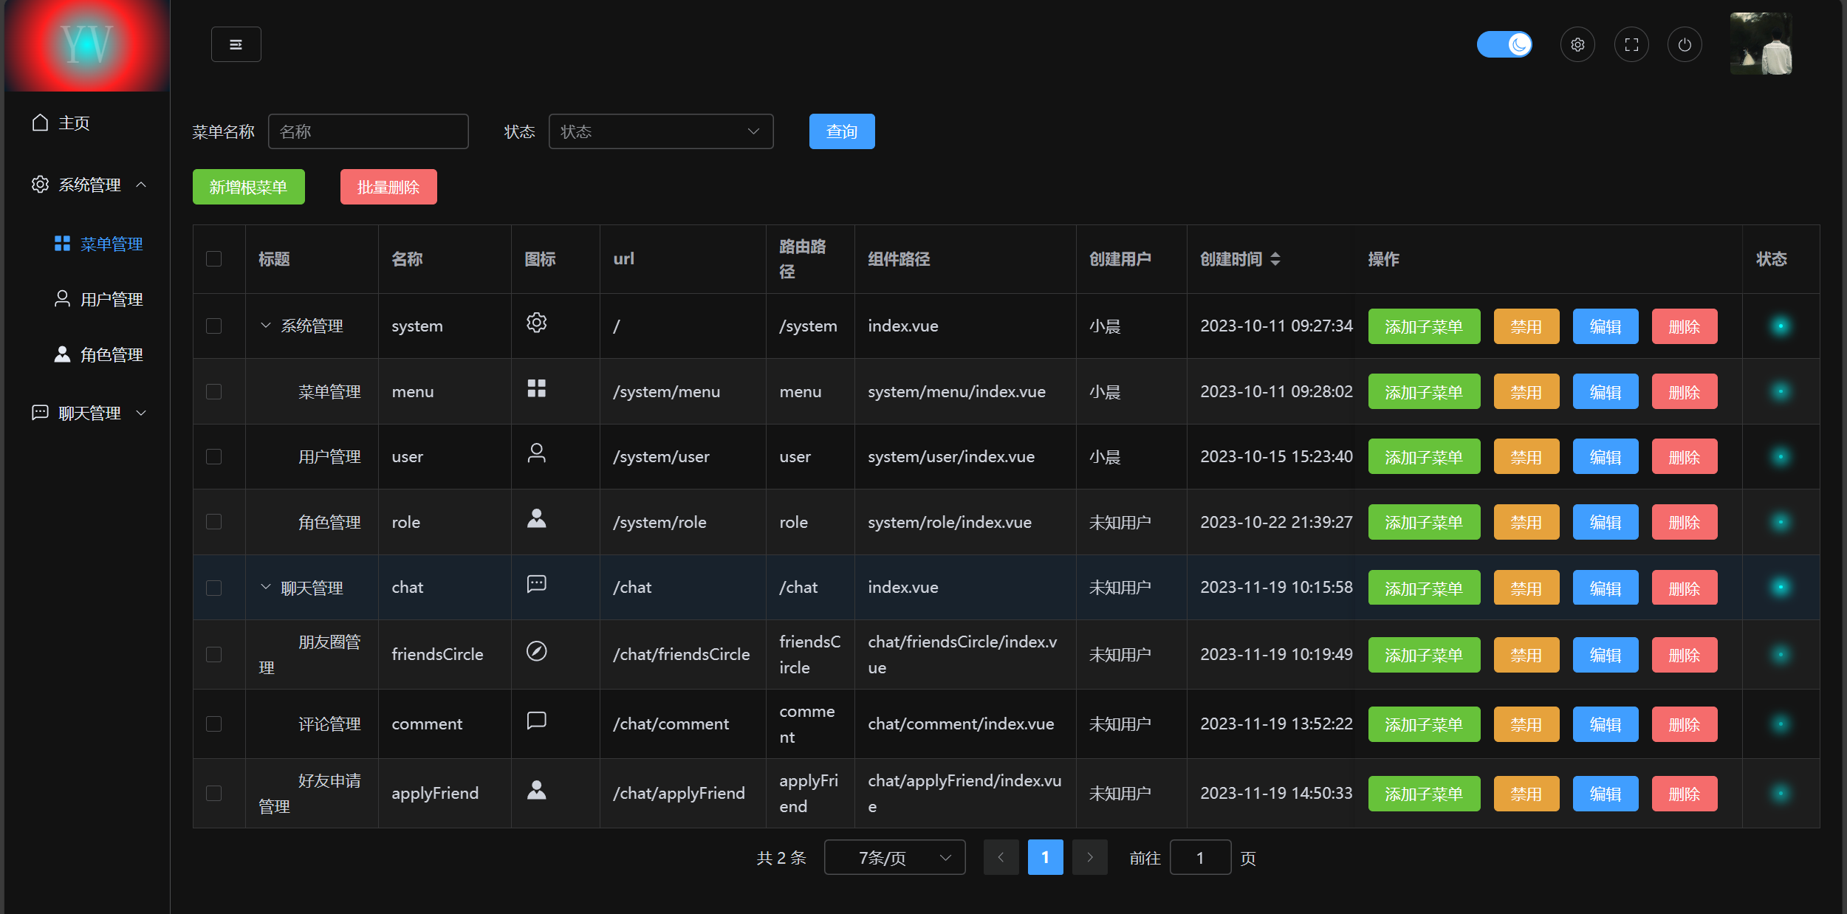Enter fullscreen mode with the header icon
The image size is (1847, 914).
pyautogui.click(x=1631, y=44)
